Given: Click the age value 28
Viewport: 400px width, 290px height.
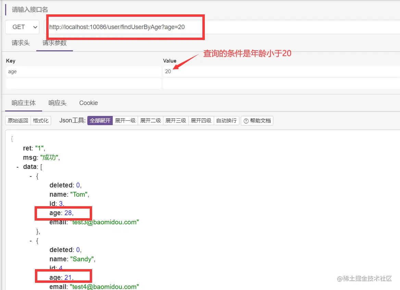Looking at the screenshot, I should pyautogui.click(x=68, y=213).
